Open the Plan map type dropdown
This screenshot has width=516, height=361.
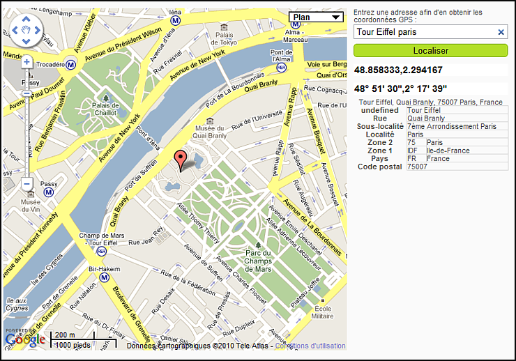coord(316,17)
